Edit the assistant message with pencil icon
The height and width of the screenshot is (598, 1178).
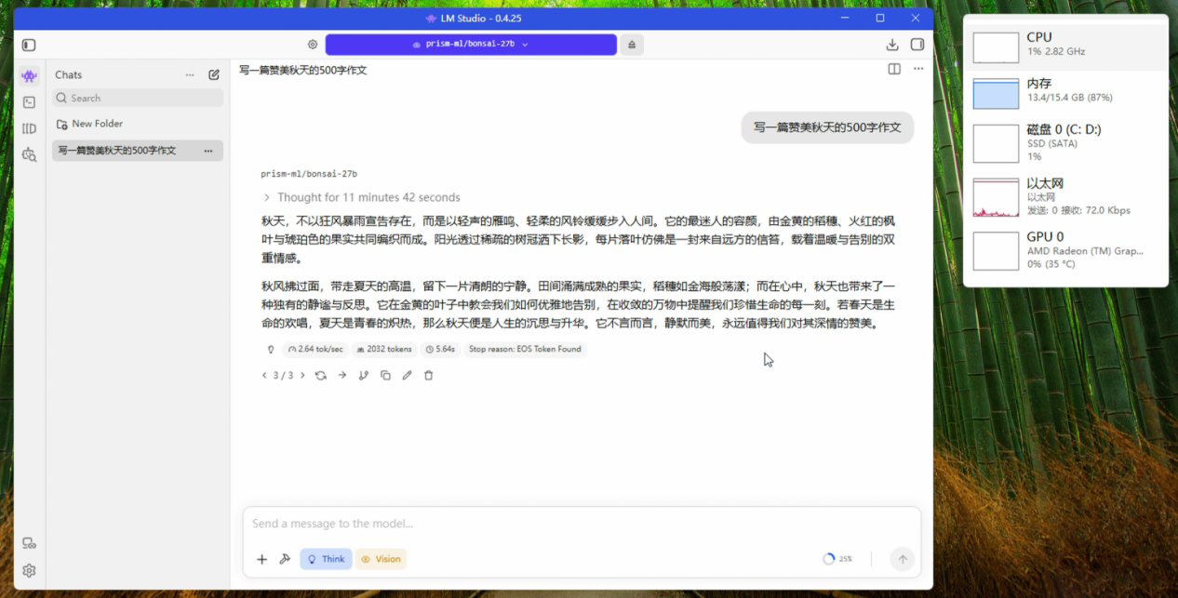coord(407,376)
